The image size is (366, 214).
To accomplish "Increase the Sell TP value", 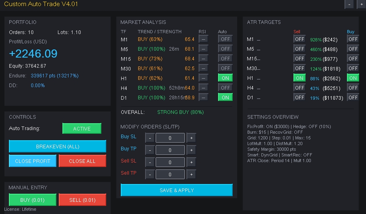I will click(x=191, y=174).
